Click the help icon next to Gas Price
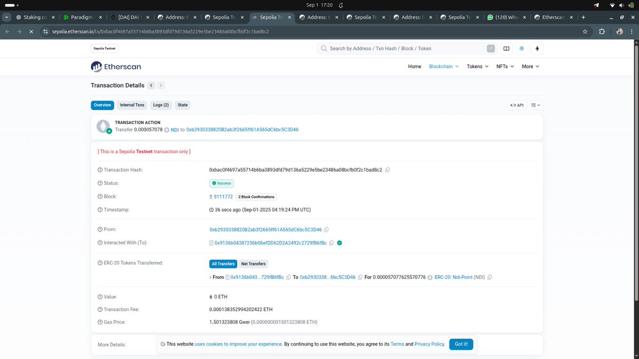 [100, 322]
